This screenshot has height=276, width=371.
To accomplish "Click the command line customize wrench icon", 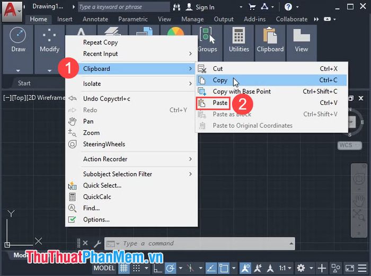I will (97, 243).
